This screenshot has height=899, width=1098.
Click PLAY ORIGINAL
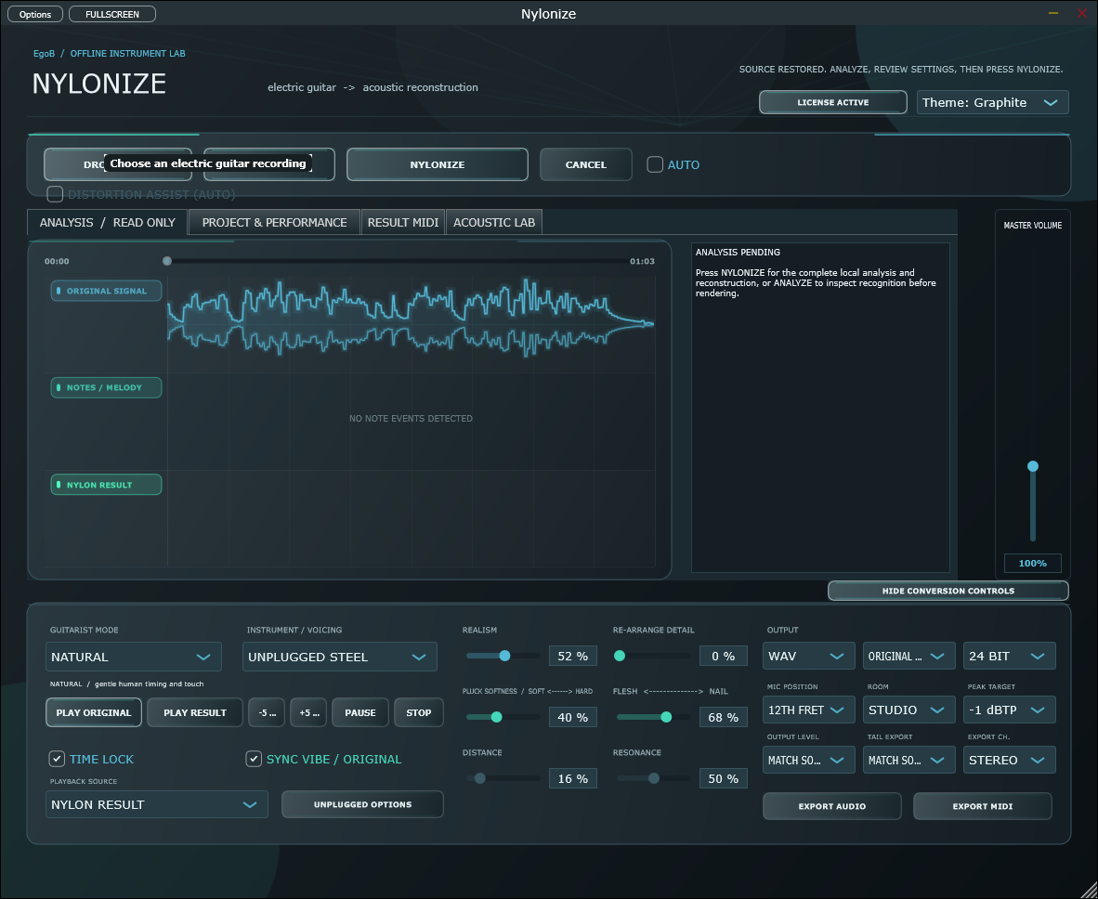pos(94,712)
